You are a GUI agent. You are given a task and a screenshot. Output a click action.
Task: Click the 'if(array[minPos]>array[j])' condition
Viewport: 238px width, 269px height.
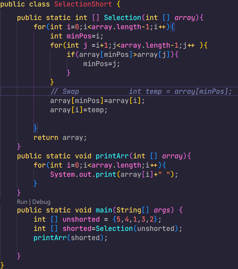coord(121,54)
